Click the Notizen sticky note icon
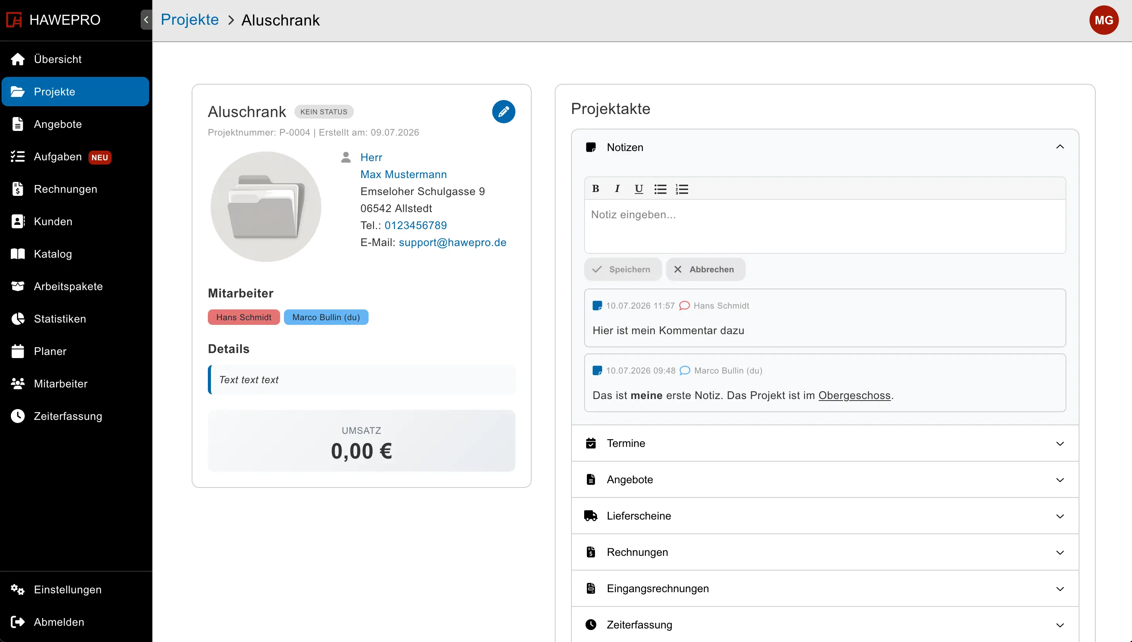This screenshot has width=1132, height=642. click(591, 147)
